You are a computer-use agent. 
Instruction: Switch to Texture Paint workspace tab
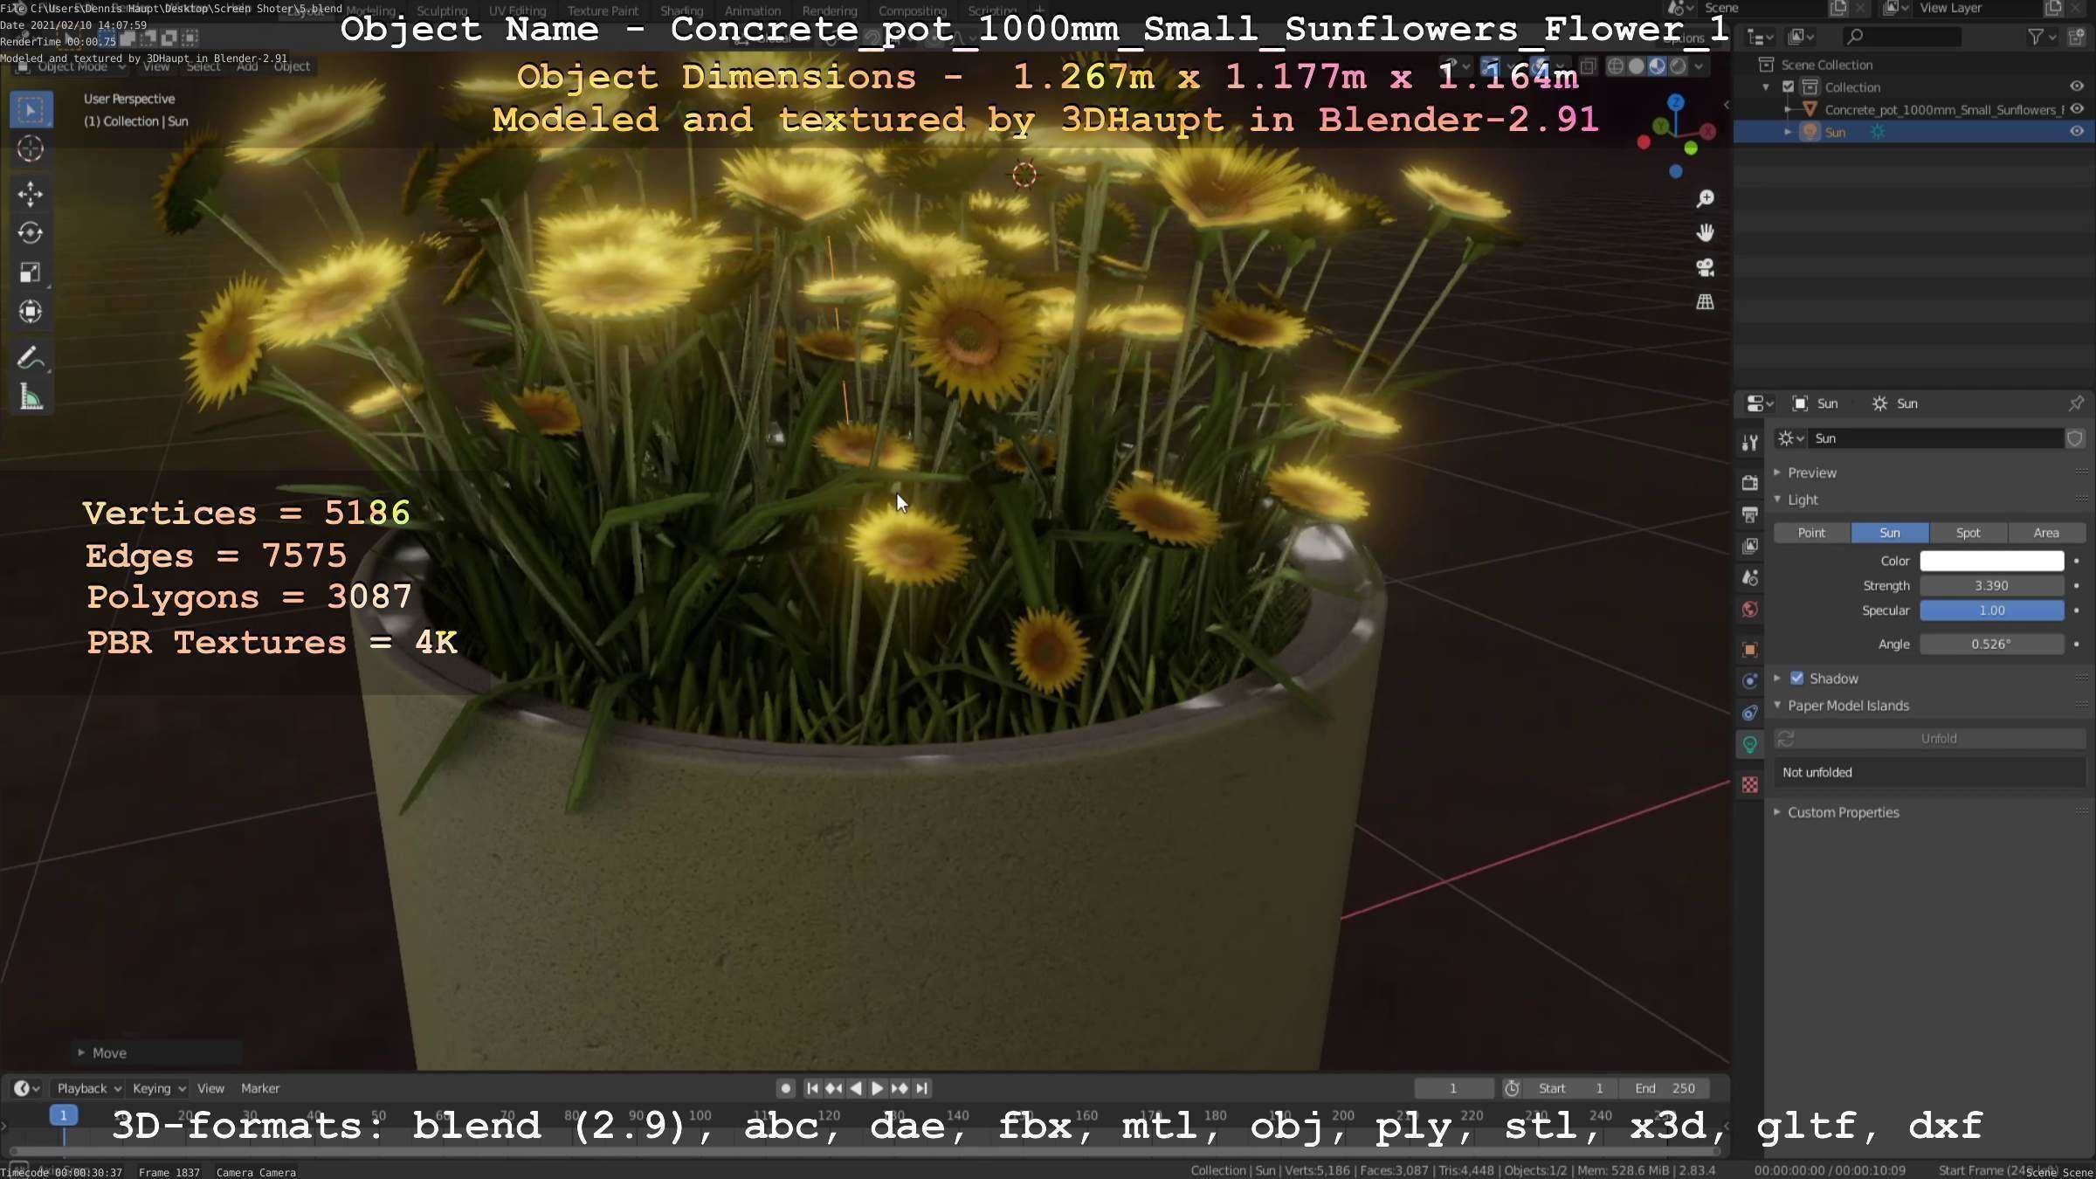[603, 10]
